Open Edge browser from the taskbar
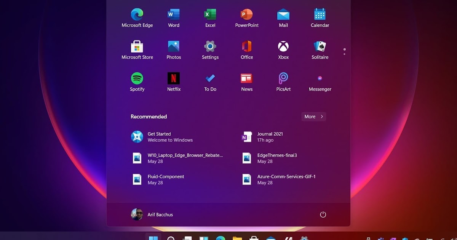 pyautogui.click(x=221, y=238)
